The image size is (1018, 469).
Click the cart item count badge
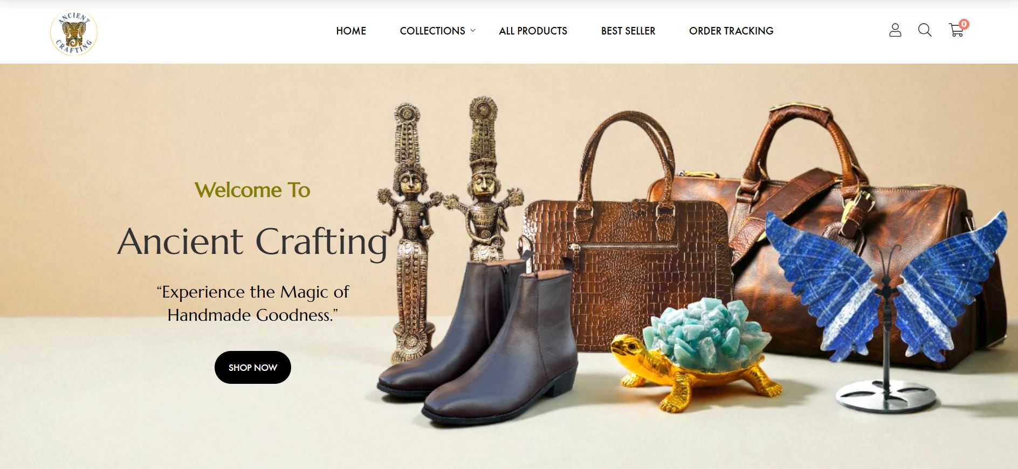pos(964,24)
